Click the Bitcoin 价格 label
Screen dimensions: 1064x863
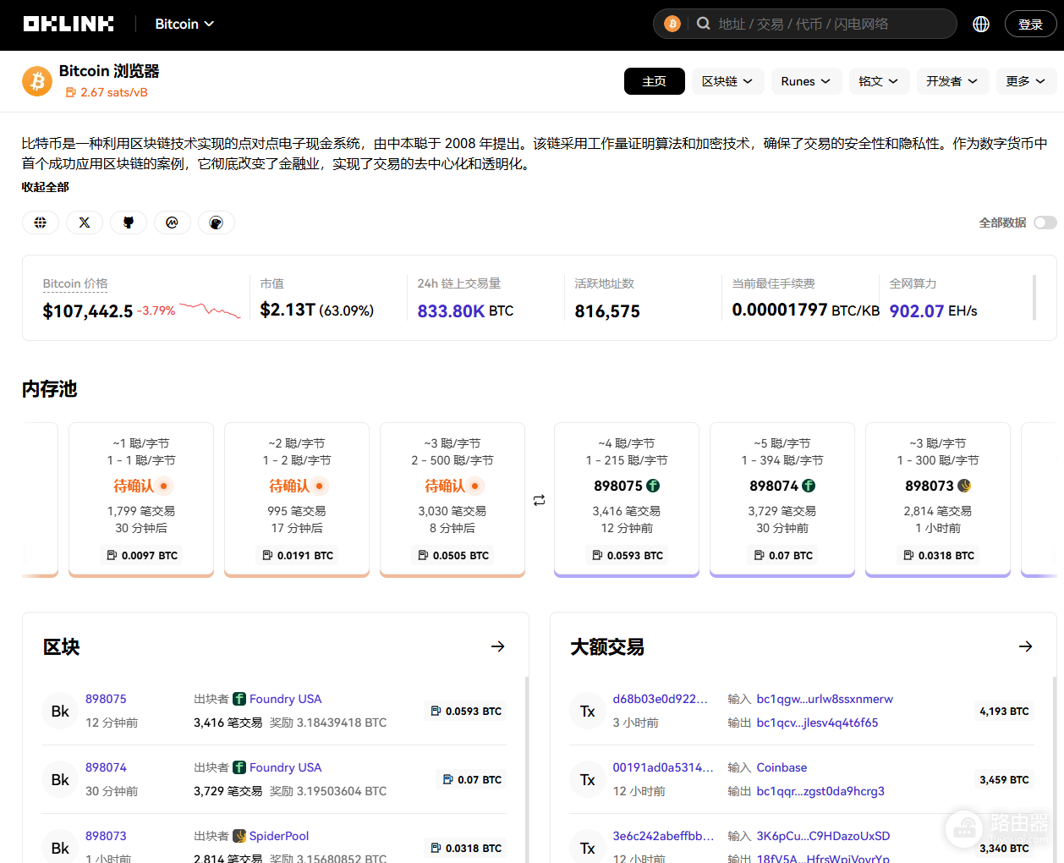[x=75, y=283]
